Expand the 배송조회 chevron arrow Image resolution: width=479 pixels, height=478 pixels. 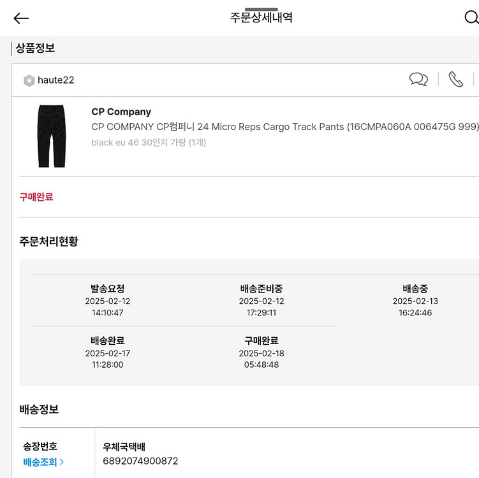[62, 462]
